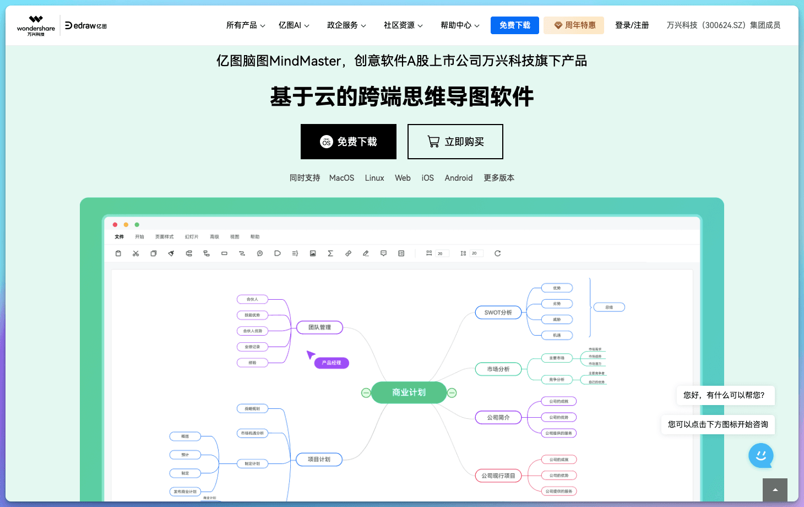Select the 市场分析 node
The width and height of the screenshot is (804, 507).
point(498,369)
